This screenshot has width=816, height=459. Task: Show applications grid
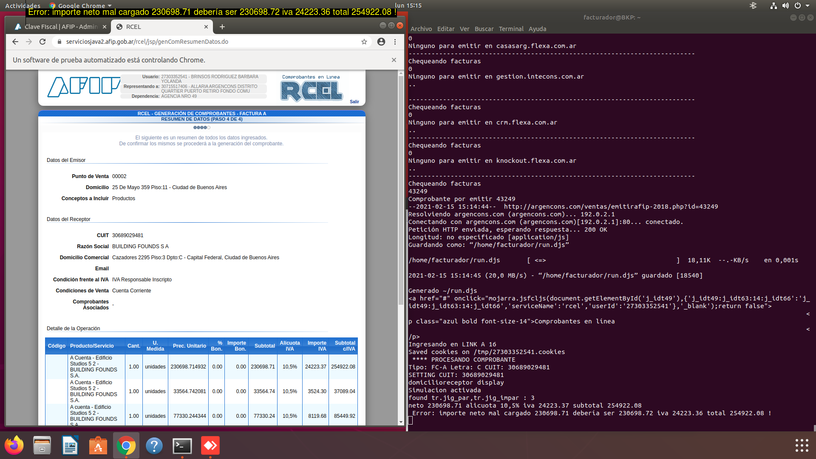pyautogui.click(x=802, y=445)
